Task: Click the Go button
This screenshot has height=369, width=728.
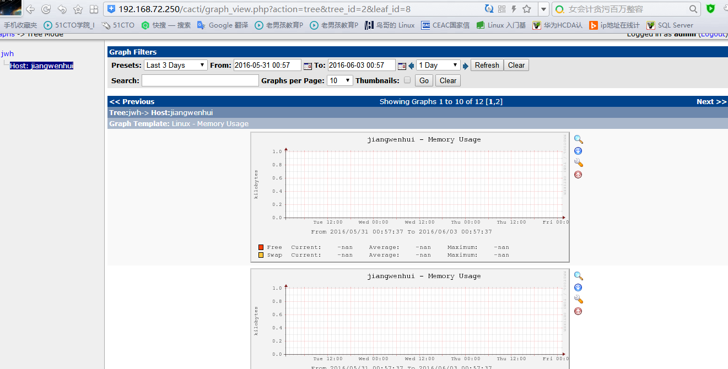Action: [424, 80]
